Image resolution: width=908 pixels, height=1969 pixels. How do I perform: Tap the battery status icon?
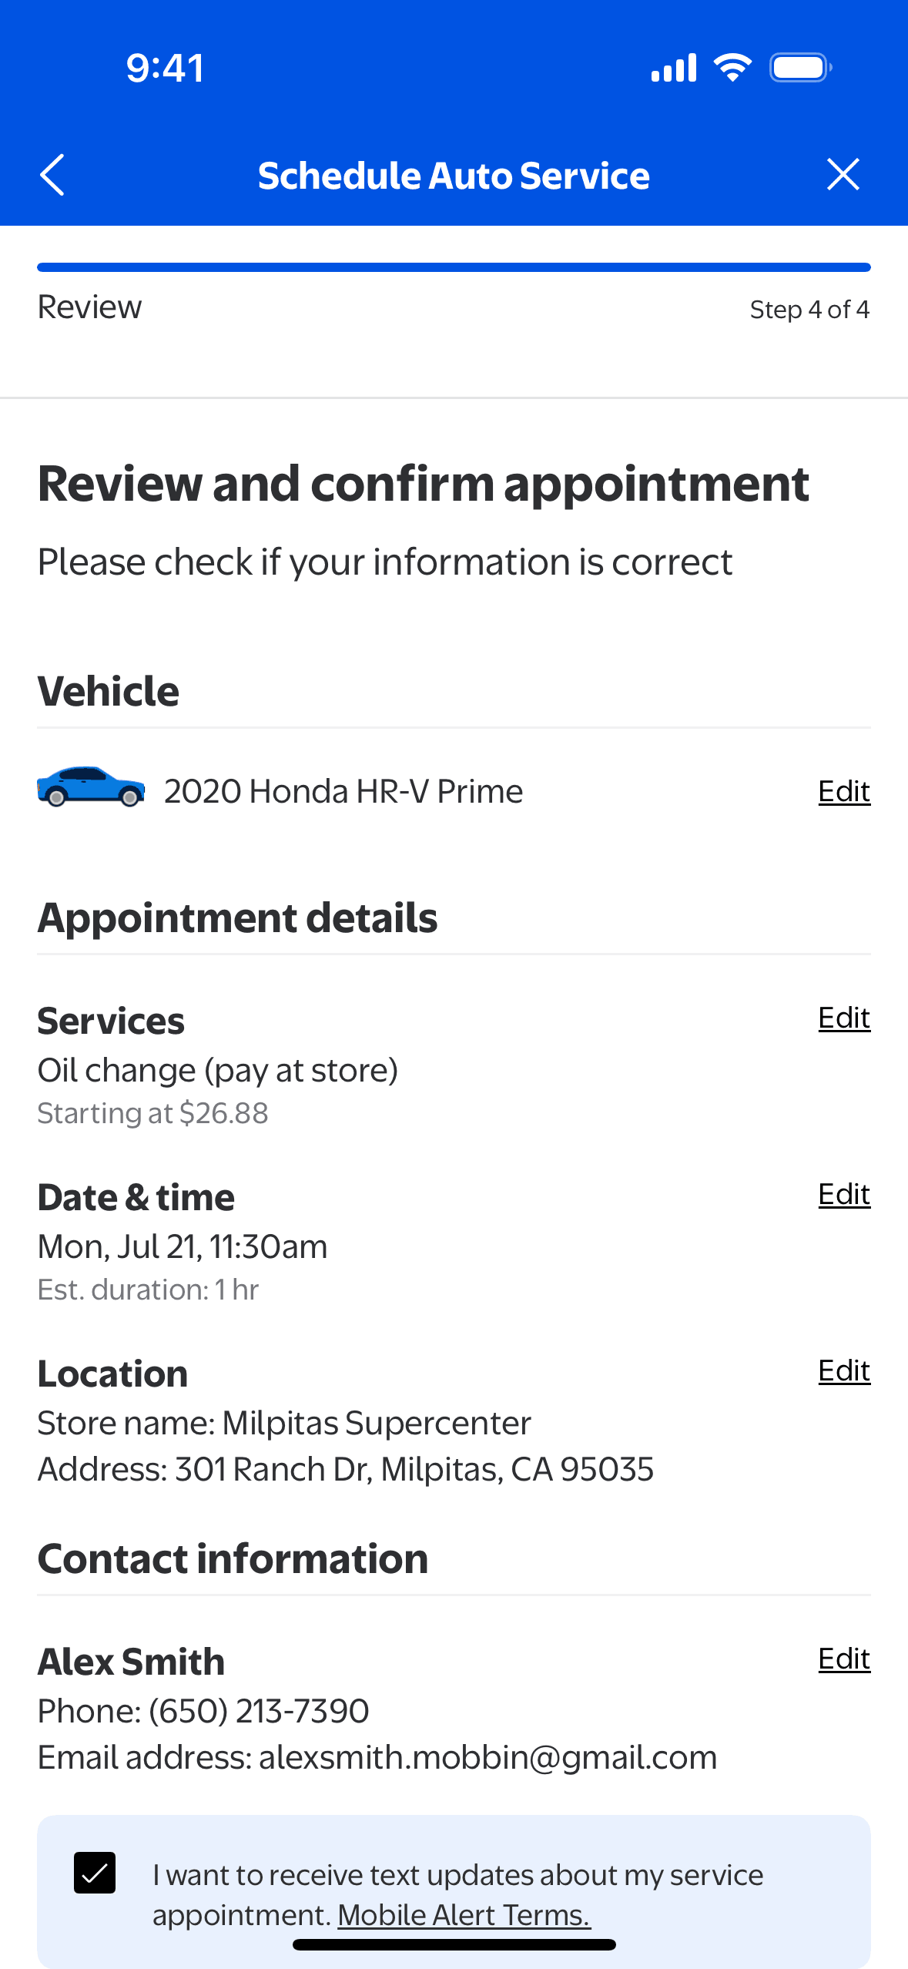tap(800, 68)
